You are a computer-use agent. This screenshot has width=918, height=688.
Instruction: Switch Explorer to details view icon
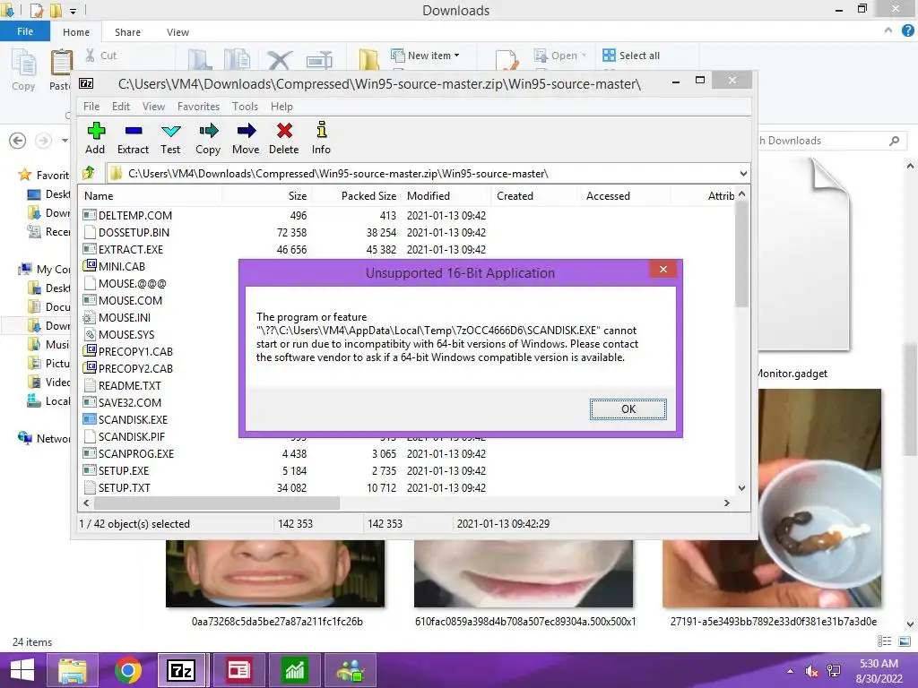(885, 641)
